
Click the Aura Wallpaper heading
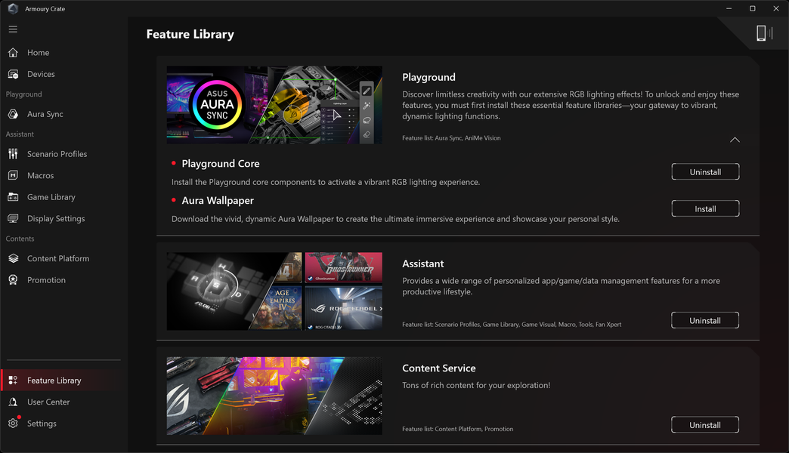click(x=218, y=200)
